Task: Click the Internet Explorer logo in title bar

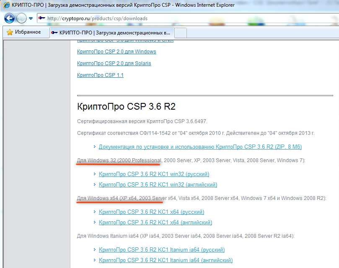Action: (6, 5)
